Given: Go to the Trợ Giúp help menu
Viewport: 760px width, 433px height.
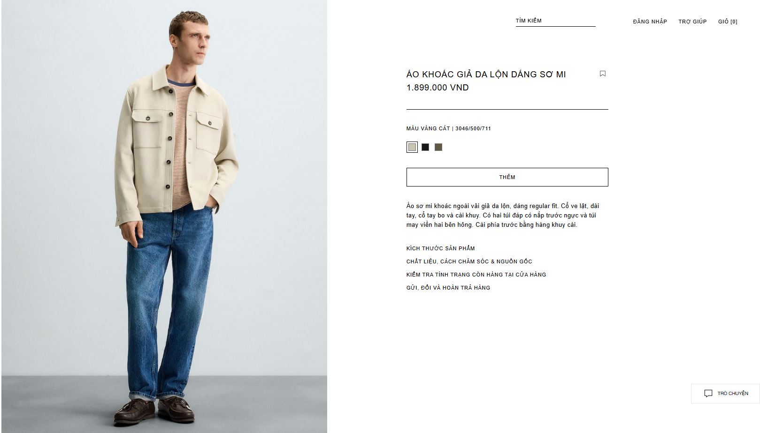Looking at the screenshot, I should 692,22.
